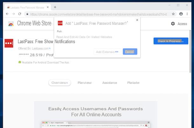Click the Easily Access Usernames And Passwords heading
This screenshot has height=128, width=194.
pyautogui.click(x=96, y=111)
